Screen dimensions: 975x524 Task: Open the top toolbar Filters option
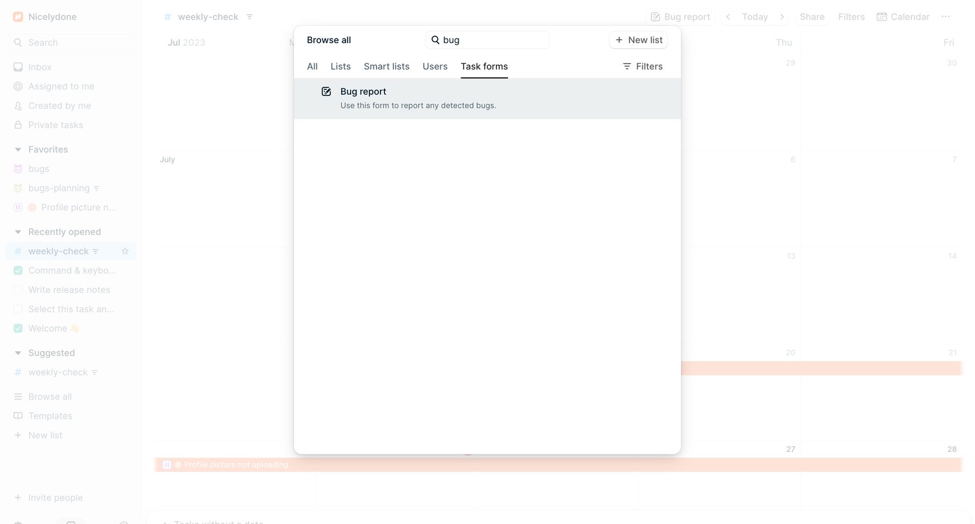coord(851,17)
